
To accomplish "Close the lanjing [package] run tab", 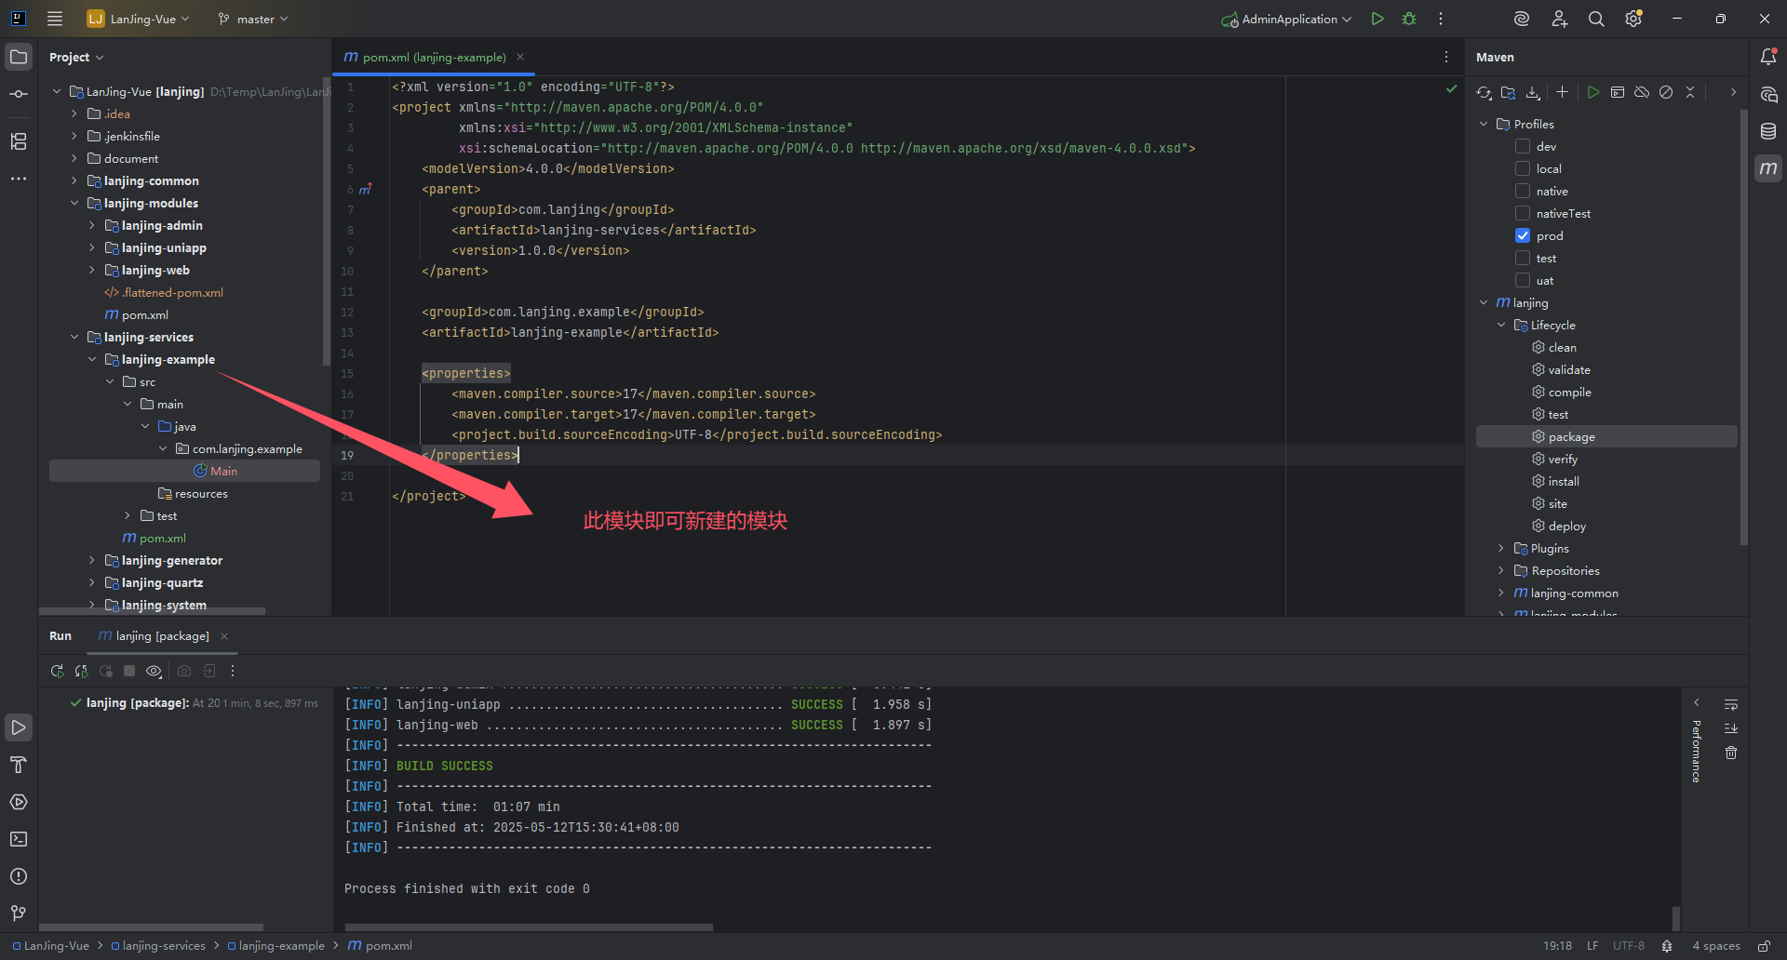I will 224,636.
